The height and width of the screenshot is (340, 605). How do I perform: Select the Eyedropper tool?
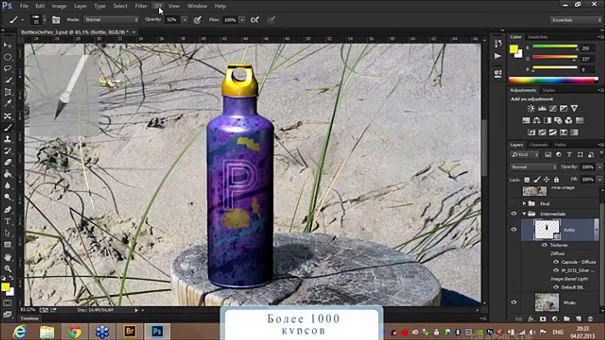[x=8, y=104]
